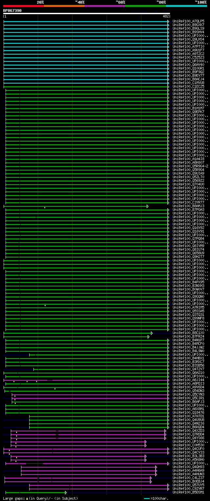Open hit UniRef100_A7QLP5
Viewport: 210px width, 501px height.
188,21
